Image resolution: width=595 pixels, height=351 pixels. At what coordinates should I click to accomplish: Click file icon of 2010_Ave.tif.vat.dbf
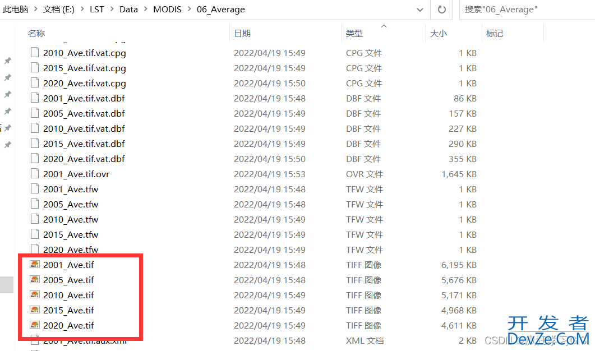(35, 128)
